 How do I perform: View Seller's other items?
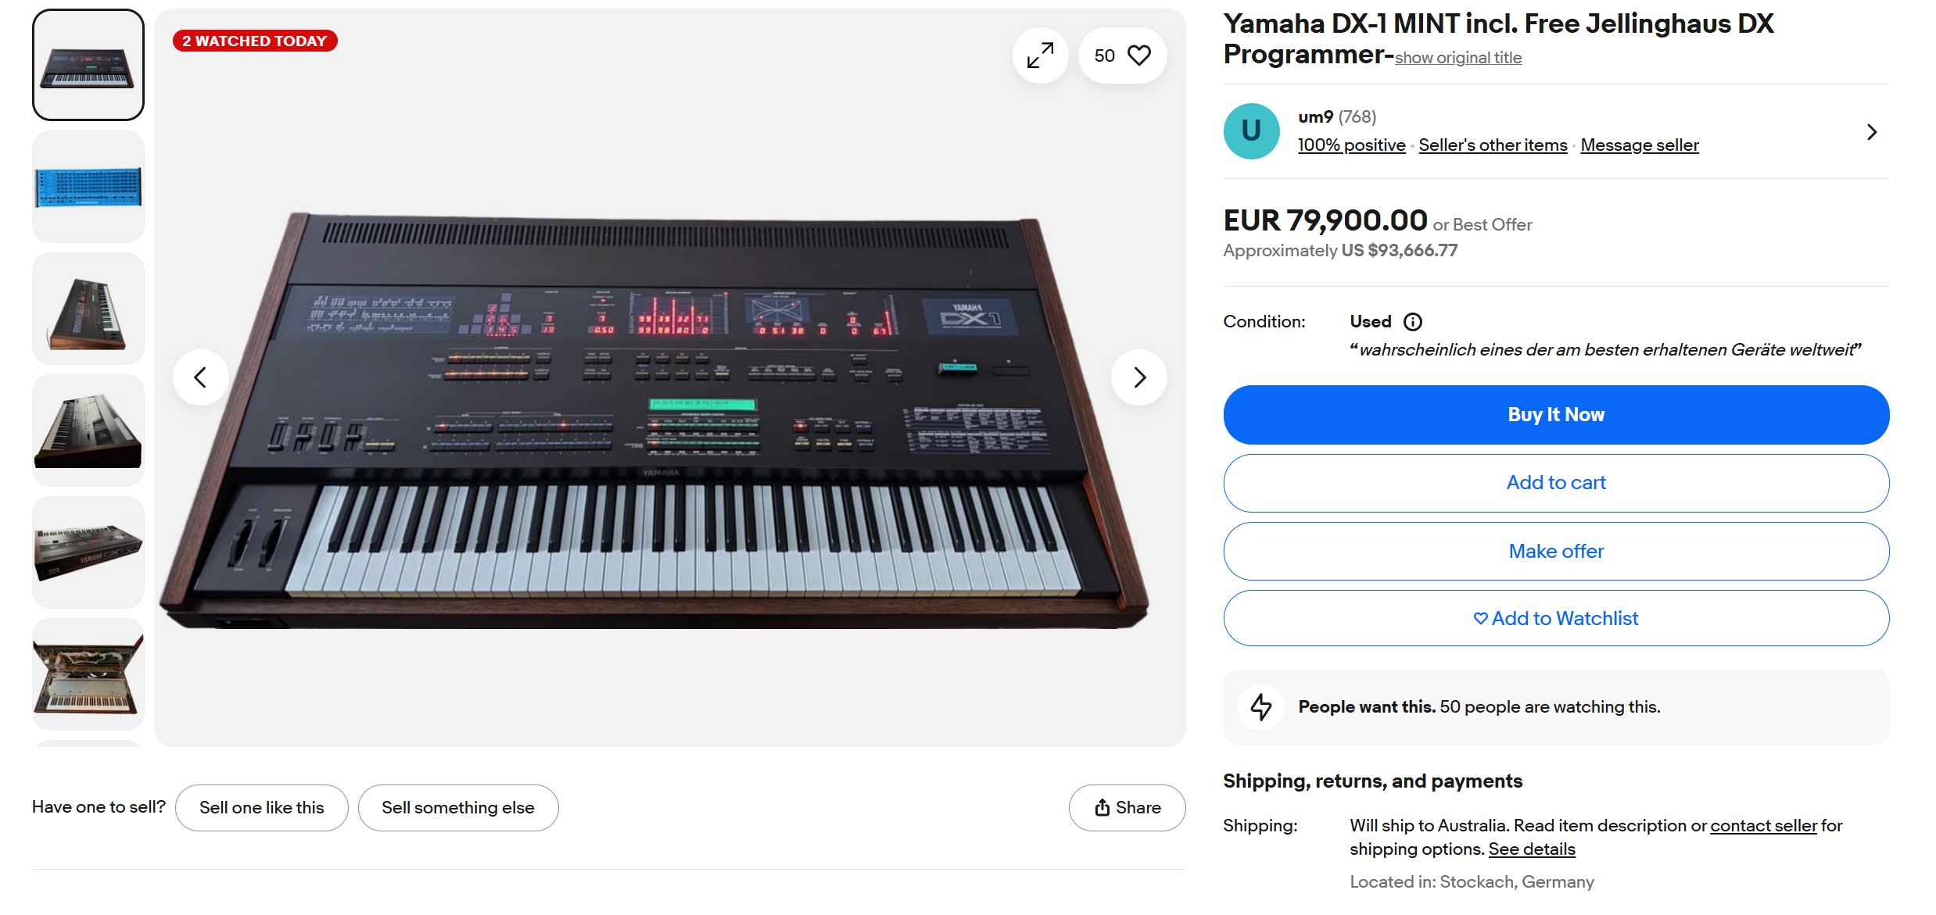pos(1493,145)
